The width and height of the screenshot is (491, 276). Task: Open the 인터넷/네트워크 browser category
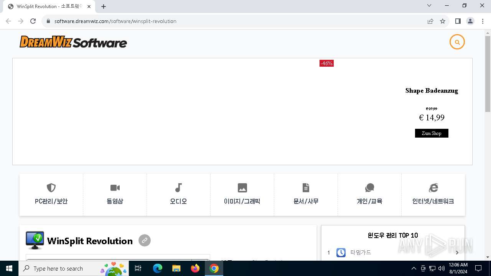[433, 194]
